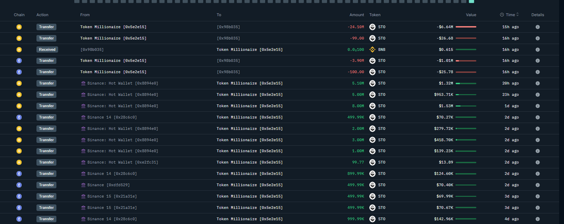Click the -24.10M amount cell
Image resolution: width=564 pixels, height=224 pixels.
click(355, 27)
